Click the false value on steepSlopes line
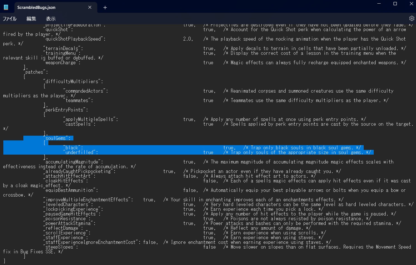The image size is (416, 265). point(209,247)
